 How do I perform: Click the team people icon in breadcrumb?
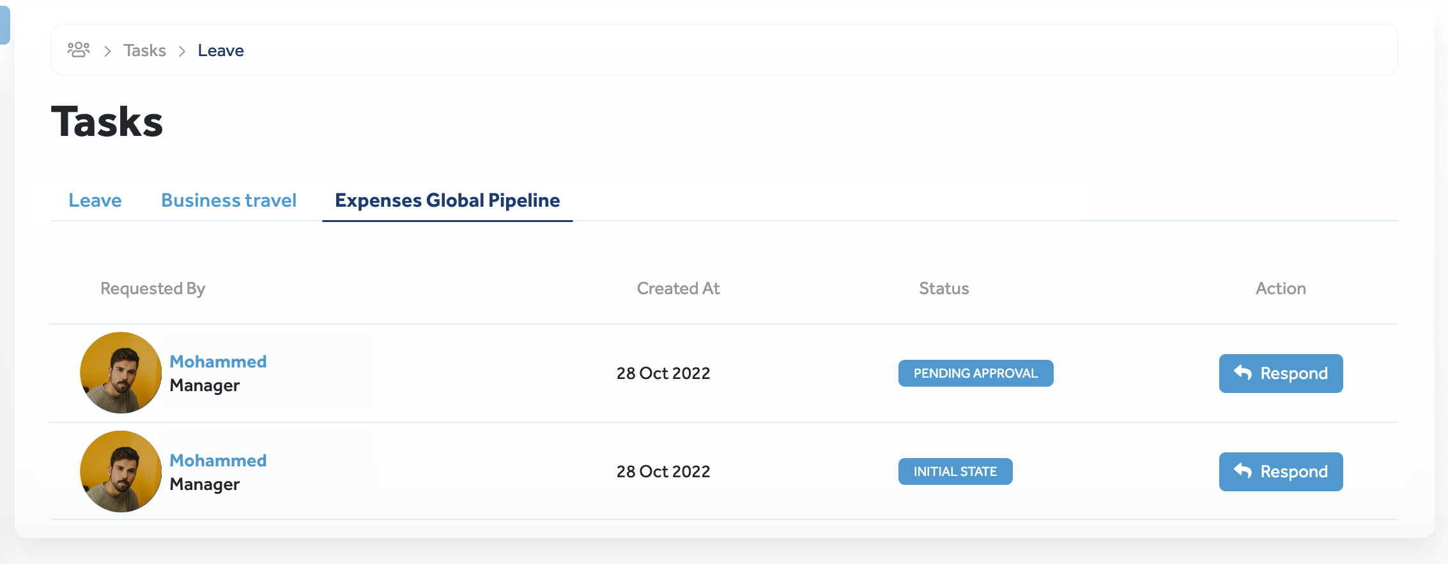tap(79, 50)
